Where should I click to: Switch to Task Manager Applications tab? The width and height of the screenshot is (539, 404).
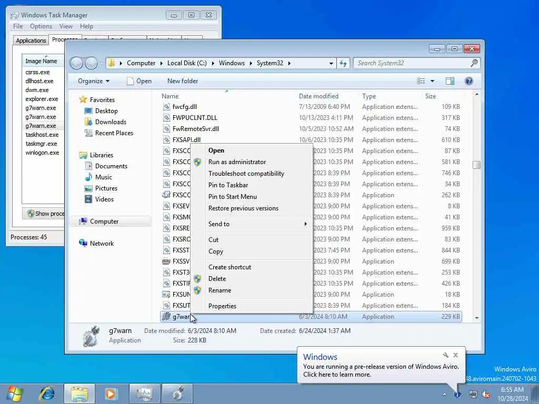pos(31,40)
